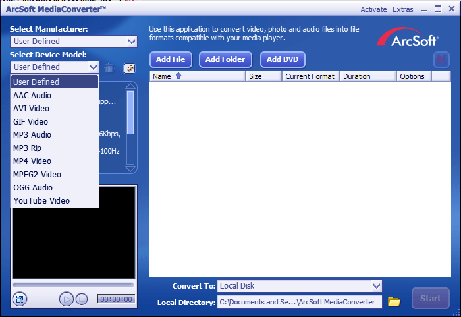Click the Name column header
Viewport: 461px width, 317px height.
tap(198, 76)
